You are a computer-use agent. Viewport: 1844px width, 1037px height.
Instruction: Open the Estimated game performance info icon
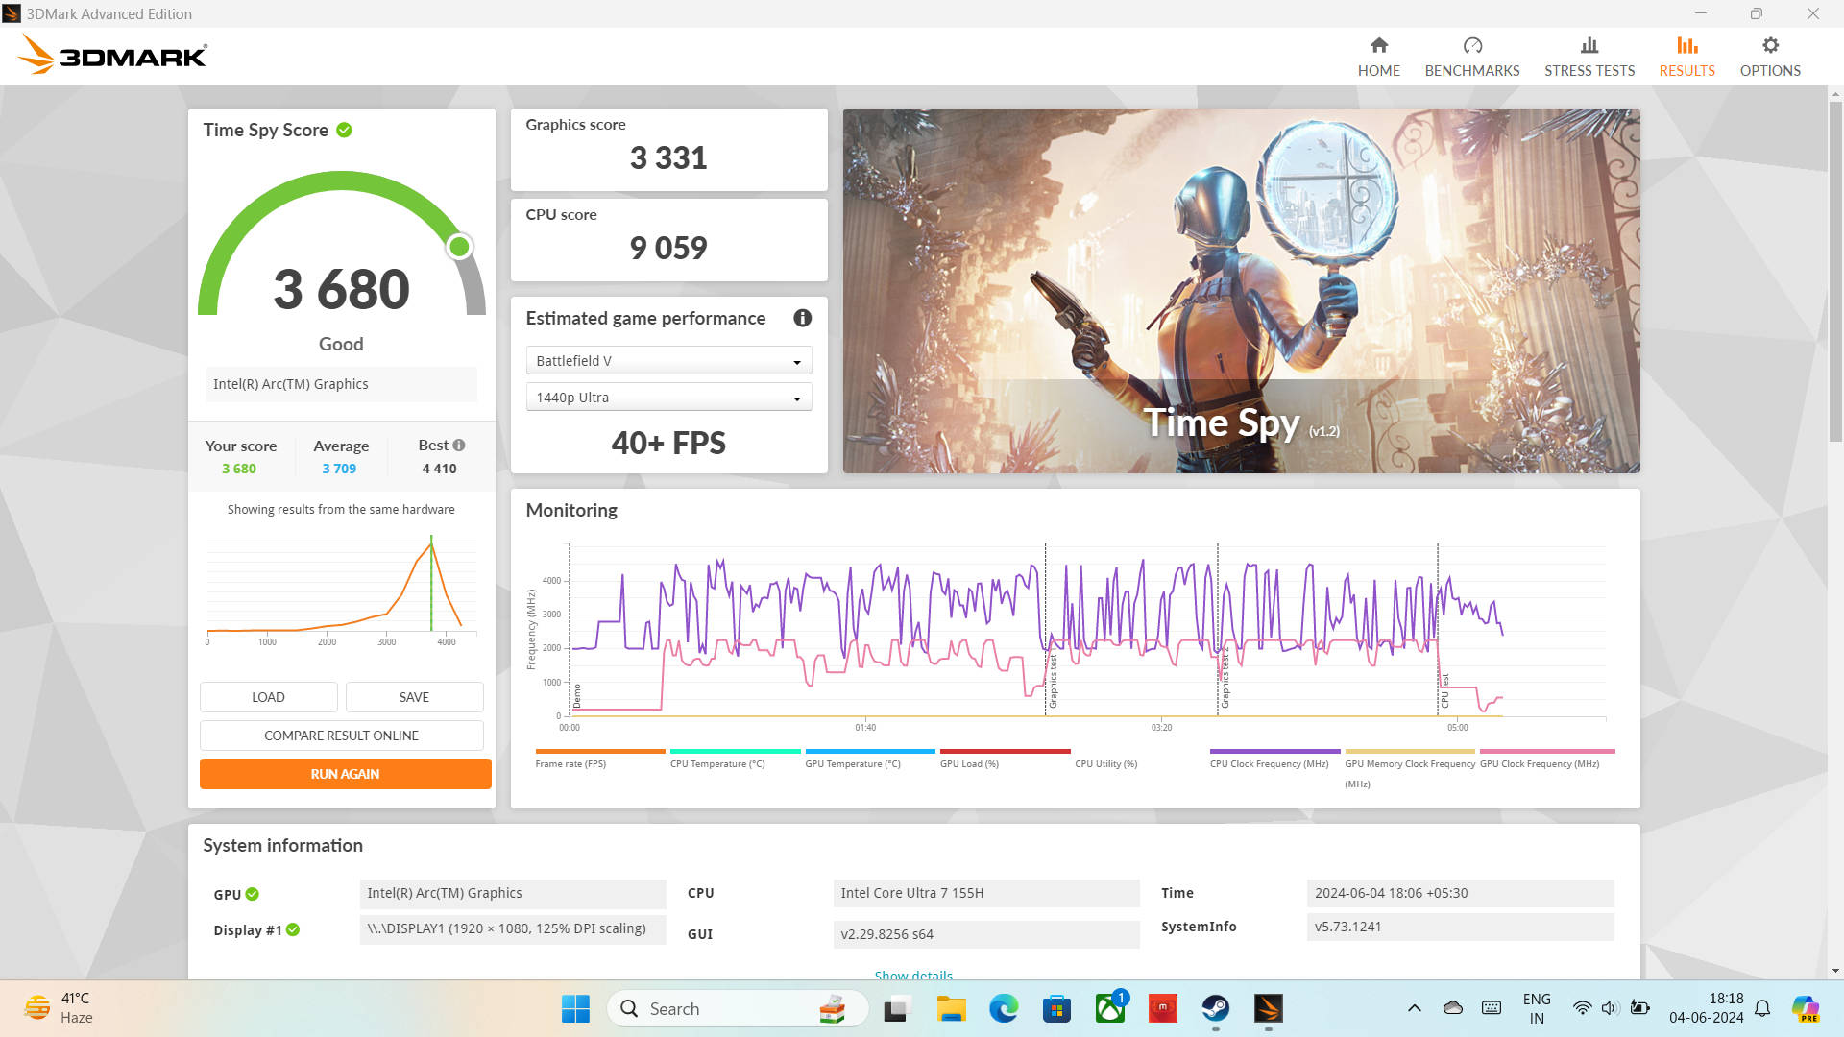pos(802,318)
